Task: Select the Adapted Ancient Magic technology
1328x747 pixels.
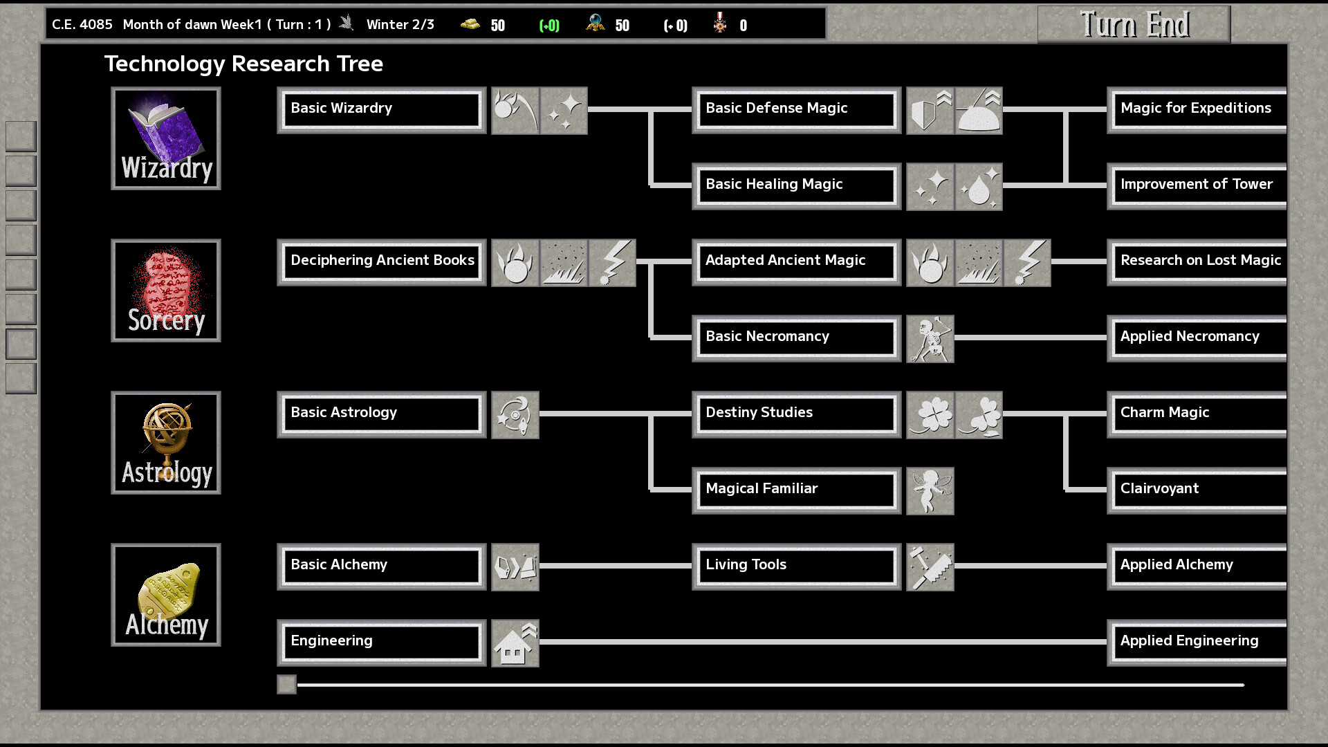Action: [x=797, y=262]
